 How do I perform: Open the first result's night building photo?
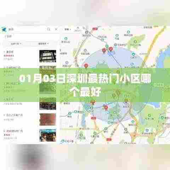click(x=48, y=56)
